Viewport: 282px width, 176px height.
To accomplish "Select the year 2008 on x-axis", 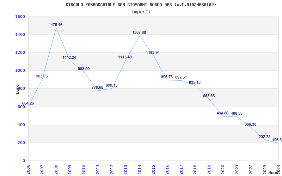I will [56, 169].
